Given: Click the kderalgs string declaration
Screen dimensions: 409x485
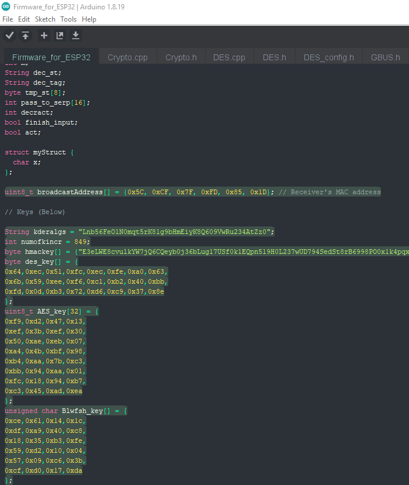Looking at the screenshot, I should [x=139, y=232].
